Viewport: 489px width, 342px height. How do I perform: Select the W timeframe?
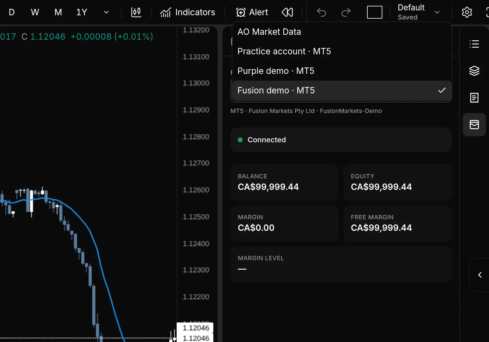click(35, 12)
